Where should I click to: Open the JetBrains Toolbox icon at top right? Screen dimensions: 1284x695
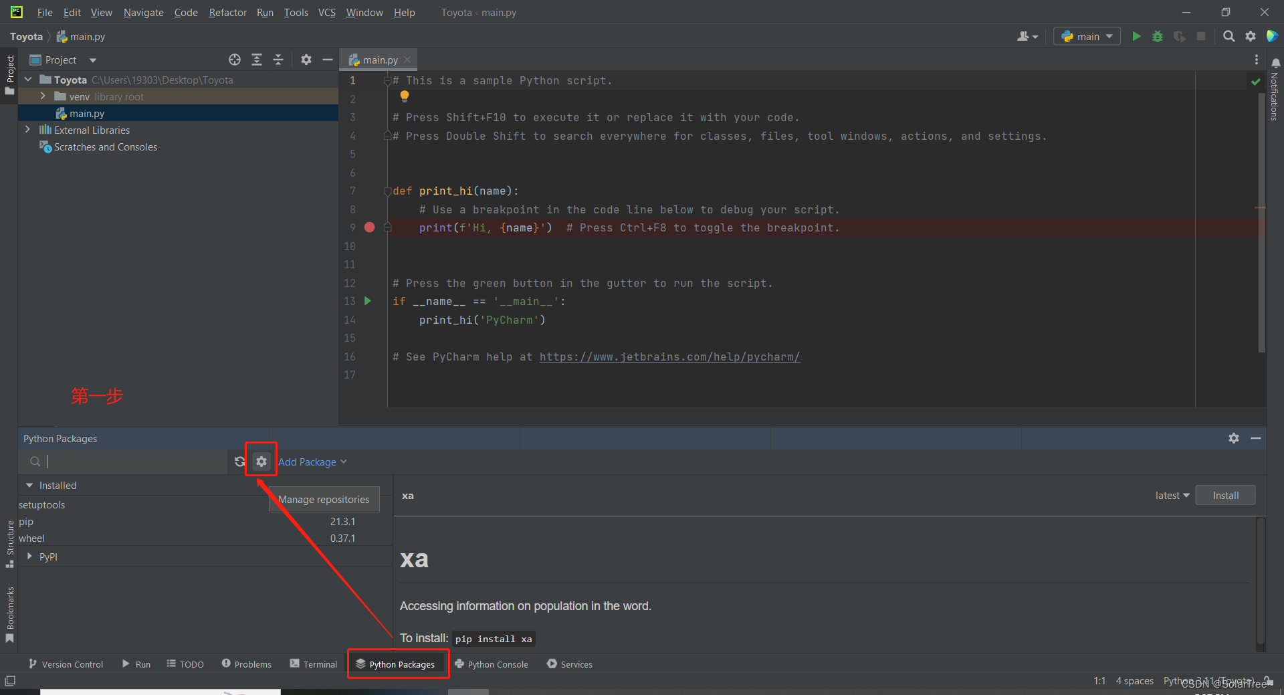(x=1272, y=36)
